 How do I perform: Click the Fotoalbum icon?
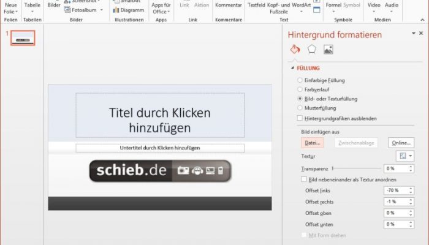[x=67, y=10]
